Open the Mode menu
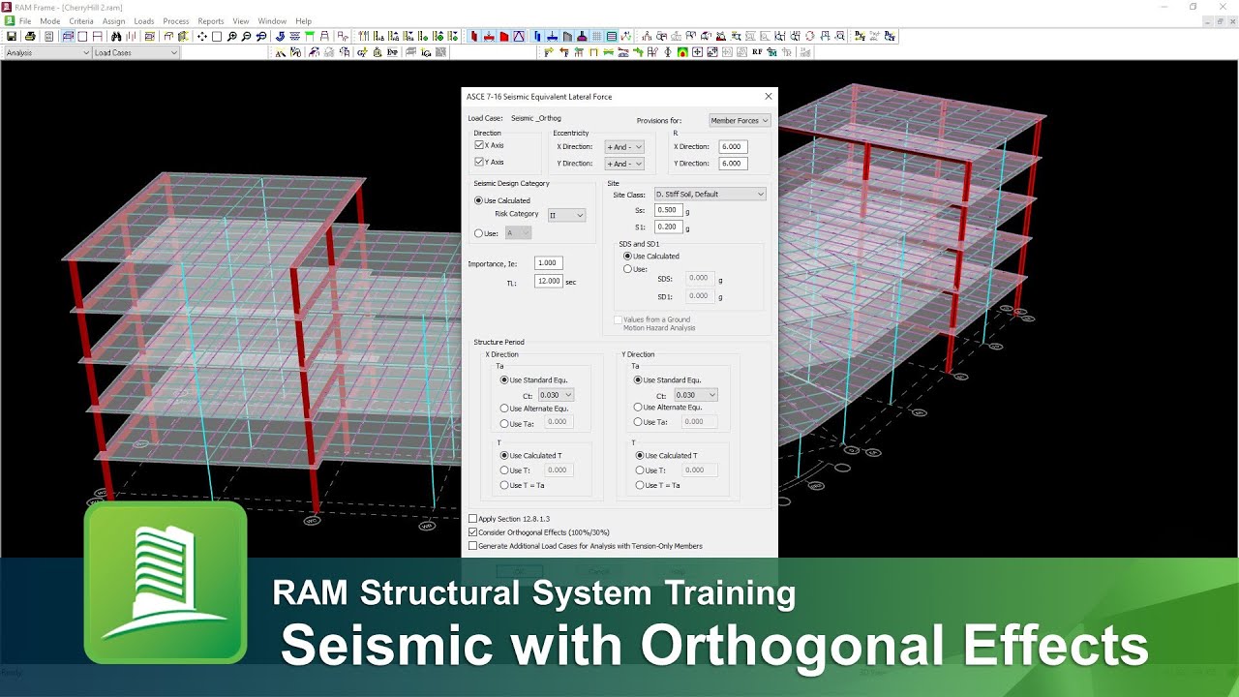This screenshot has width=1239, height=697. coord(49,20)
